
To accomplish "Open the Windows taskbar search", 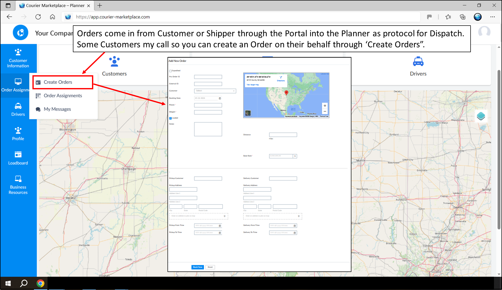I will [24, 283].
